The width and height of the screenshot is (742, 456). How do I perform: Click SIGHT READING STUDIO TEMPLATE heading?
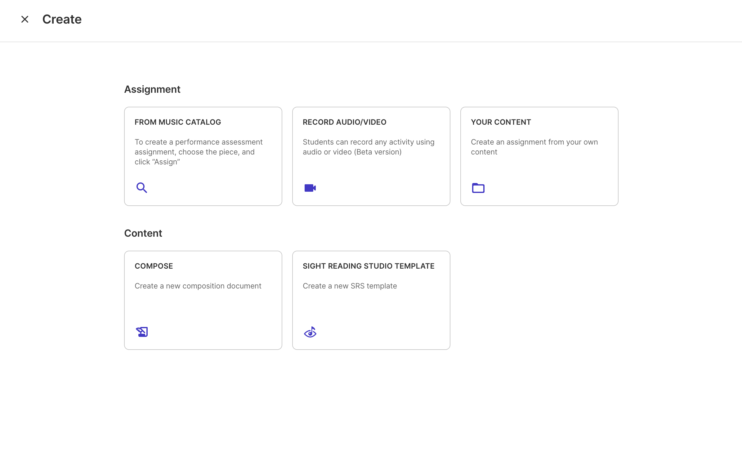368,266
